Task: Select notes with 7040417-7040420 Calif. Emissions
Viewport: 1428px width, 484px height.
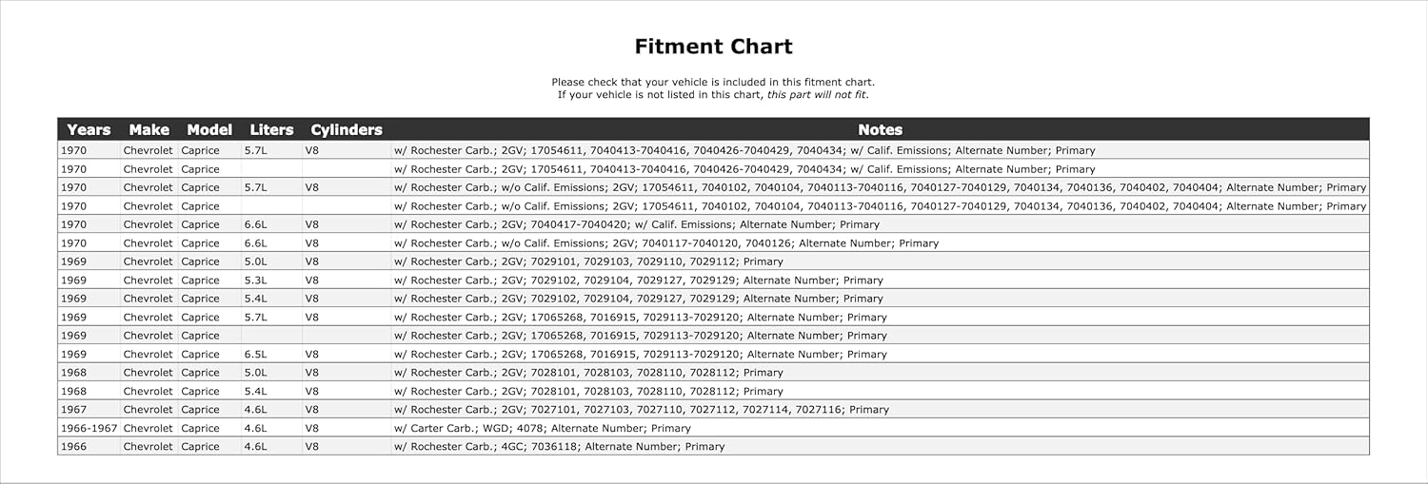Action: pyautogui.click(x=636, y=225)
